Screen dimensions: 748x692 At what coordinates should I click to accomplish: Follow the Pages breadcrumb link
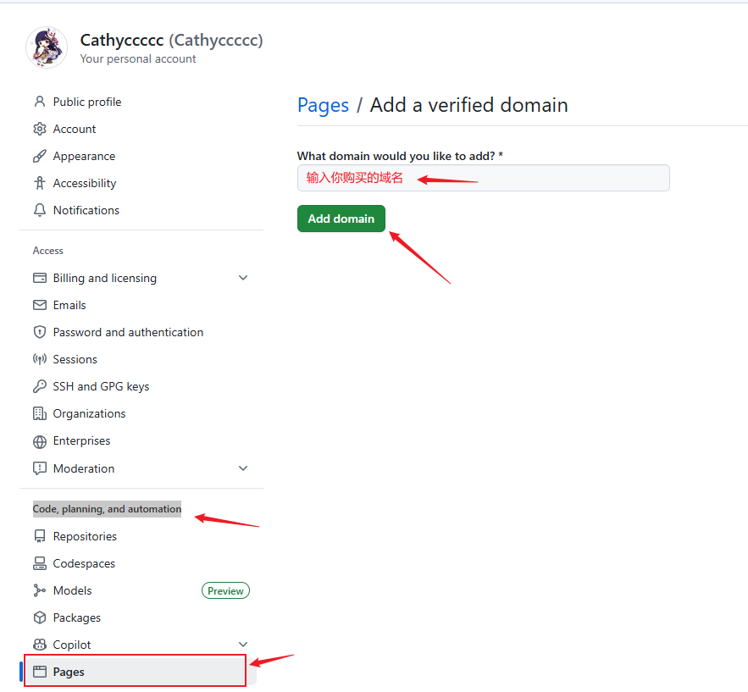pos(323,105)
